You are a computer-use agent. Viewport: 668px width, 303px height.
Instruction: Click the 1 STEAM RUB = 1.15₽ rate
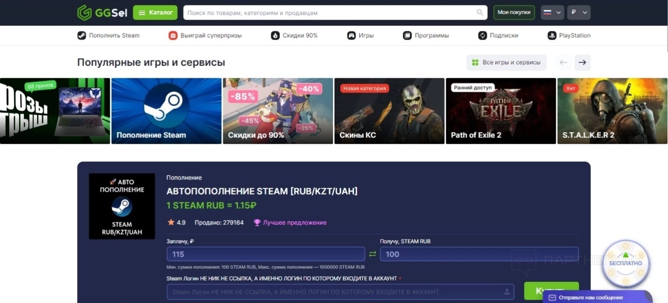point(212,206)
